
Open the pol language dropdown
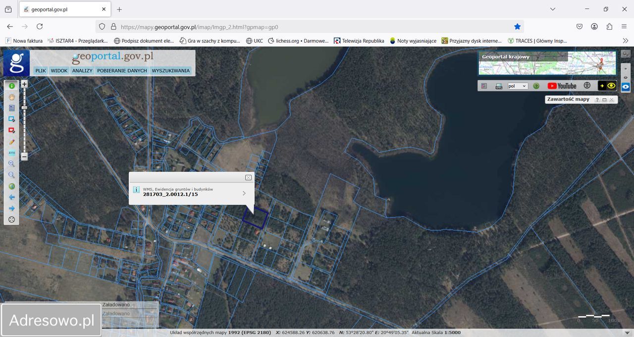pos(518,86)
